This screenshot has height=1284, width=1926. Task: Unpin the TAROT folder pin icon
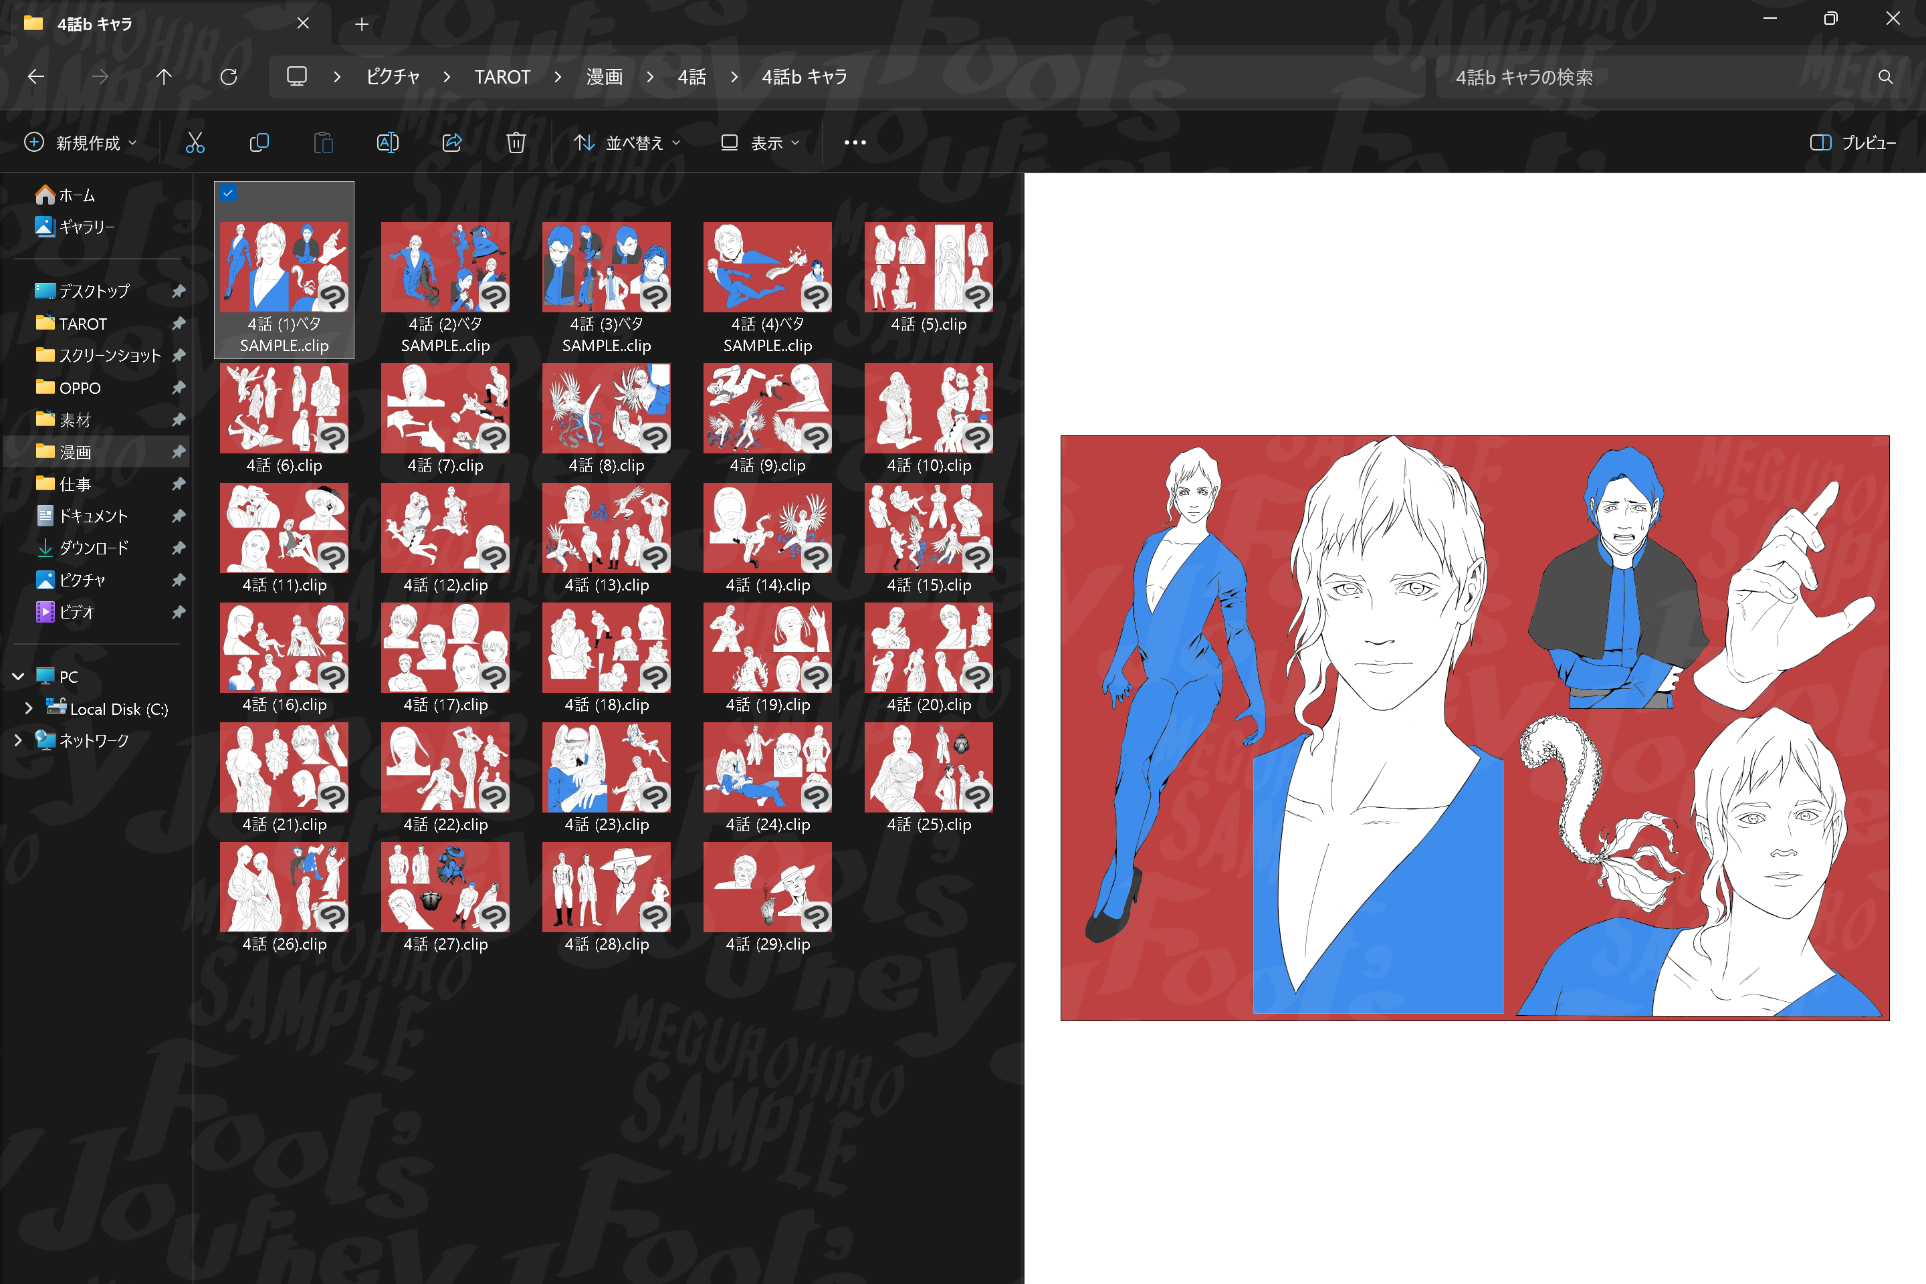(179, 324)
